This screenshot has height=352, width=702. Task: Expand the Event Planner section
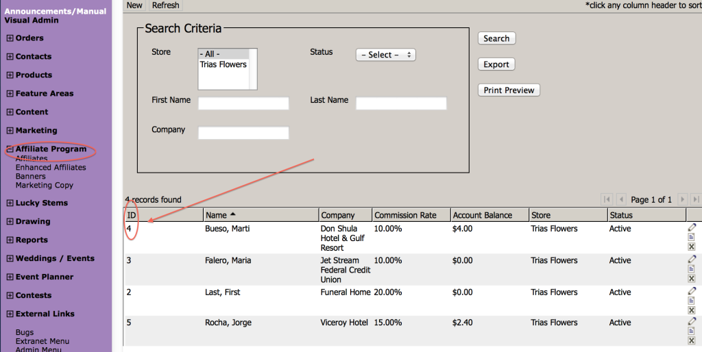click(x=10, y=277)
